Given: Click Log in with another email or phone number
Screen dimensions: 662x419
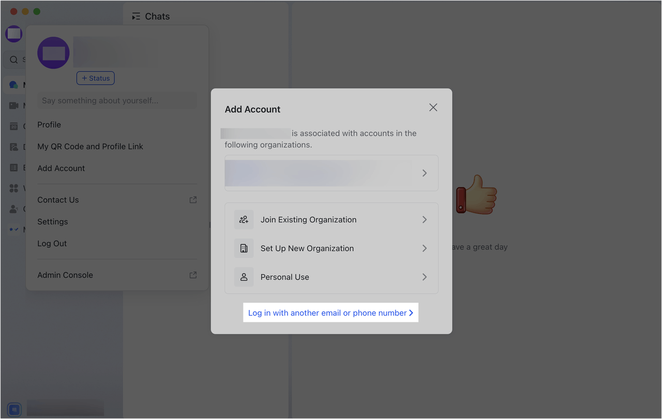Looking at the screenshot, I should click(330, 313).
